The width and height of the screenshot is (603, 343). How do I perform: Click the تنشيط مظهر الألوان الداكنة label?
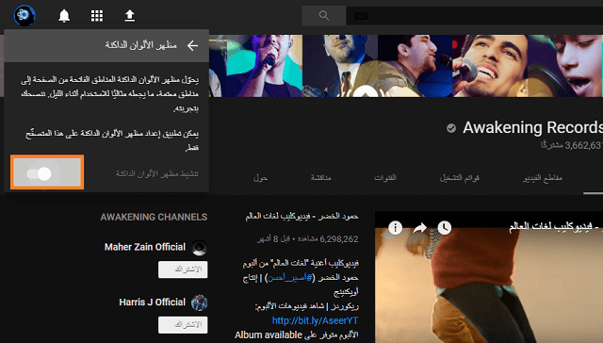click(x=157, y=173)
